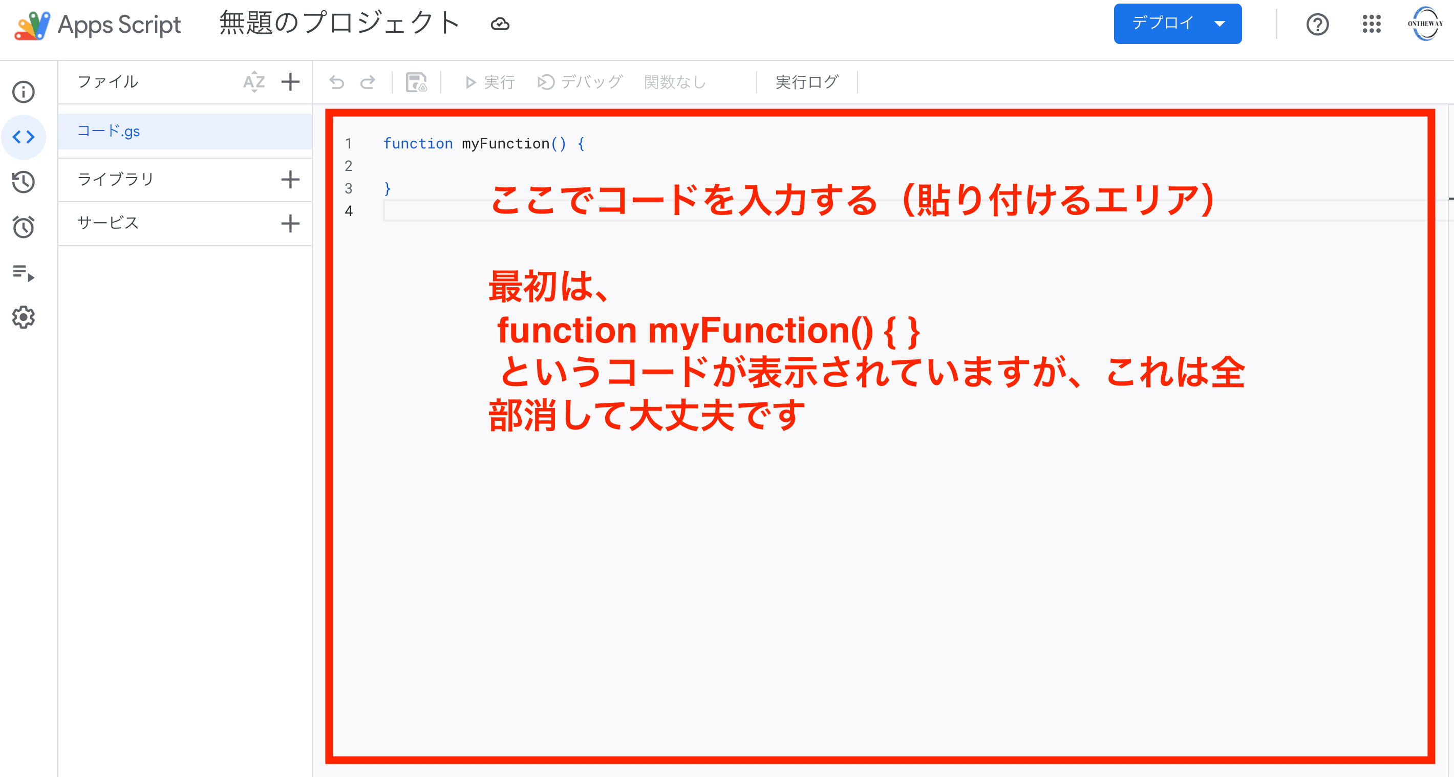Open the Executions list icon
Screen dimensions: 1454x777
tap(23, 272)
